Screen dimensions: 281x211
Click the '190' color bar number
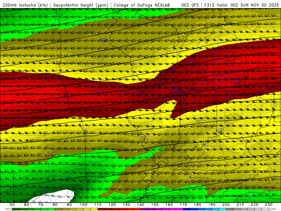(212, 205)
